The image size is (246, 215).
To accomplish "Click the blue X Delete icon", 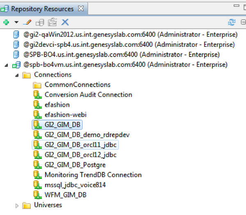I will (65, 22).
